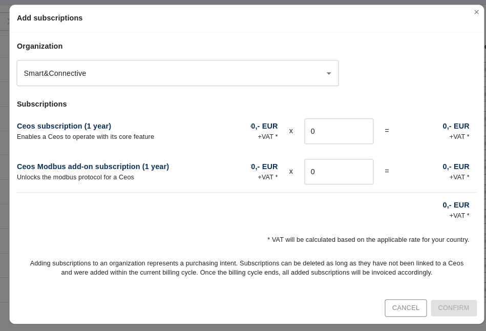
Task: Click the Modbus add-on unit price
Action: (264, 167)
